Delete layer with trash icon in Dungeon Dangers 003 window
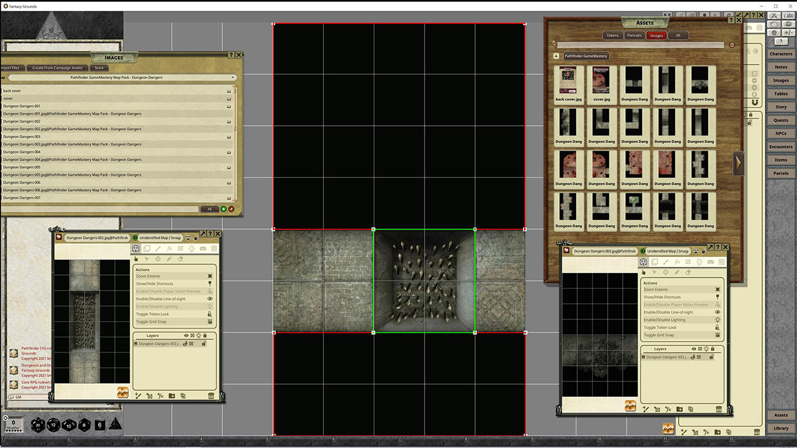 (x=719, y=409)
